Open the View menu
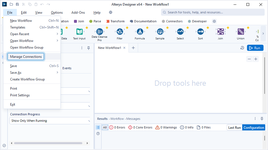268x150 pixels. pyautogui.click(x=39, y=13)
